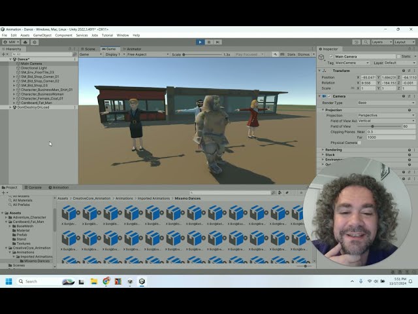This screenshot has height=314, width=418.
Task: Click the cloud services icon
Action: point(25,42)
